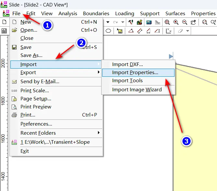The height and width of the screenshot is (191, 217).
Task: Click the XY coordinate axes icon
Action: [x=169, y=31]
